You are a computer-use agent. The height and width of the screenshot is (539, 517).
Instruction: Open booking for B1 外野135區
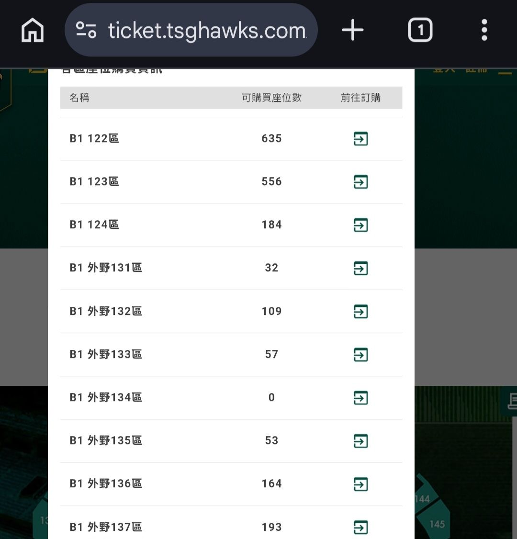[360, 441]
